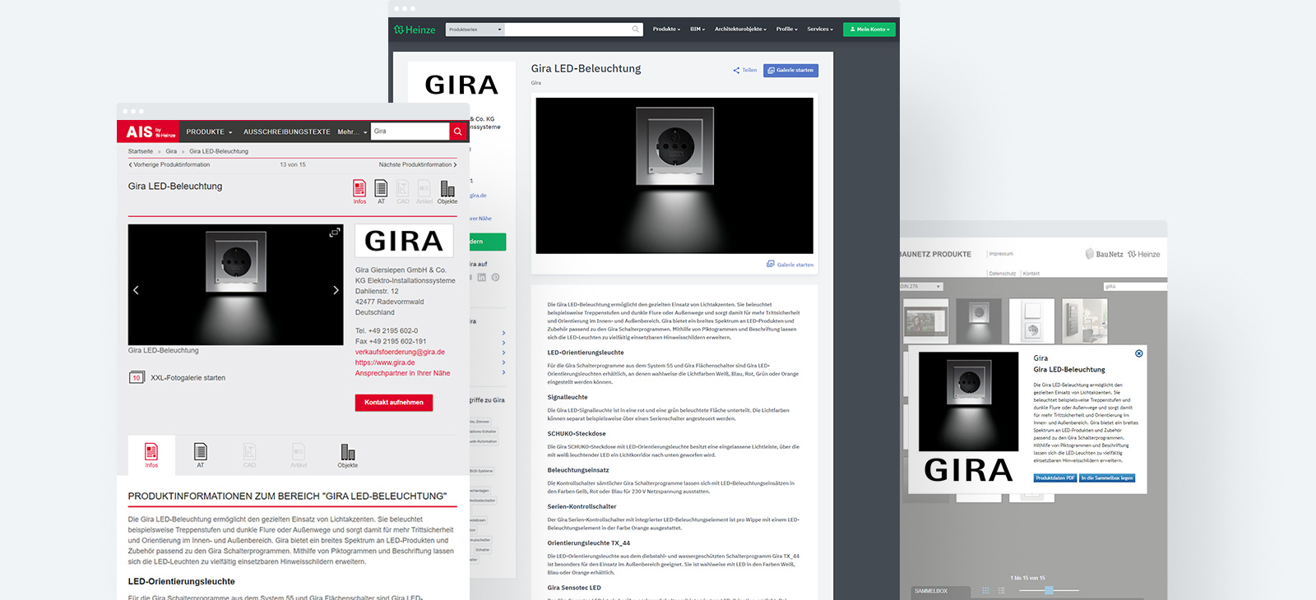The width and height of the screenshot is (1316, 600).
Task: Click the red search magnifier button in AIS
Action: coord(458,132)
